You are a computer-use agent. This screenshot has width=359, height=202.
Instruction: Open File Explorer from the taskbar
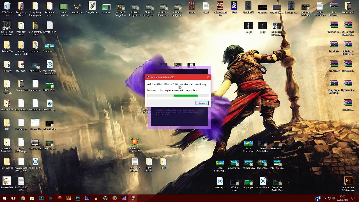click(32, 198)
